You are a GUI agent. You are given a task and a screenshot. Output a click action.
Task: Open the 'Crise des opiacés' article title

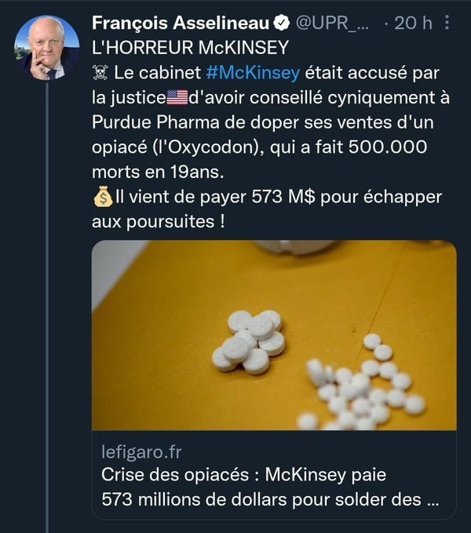[243, 475]
